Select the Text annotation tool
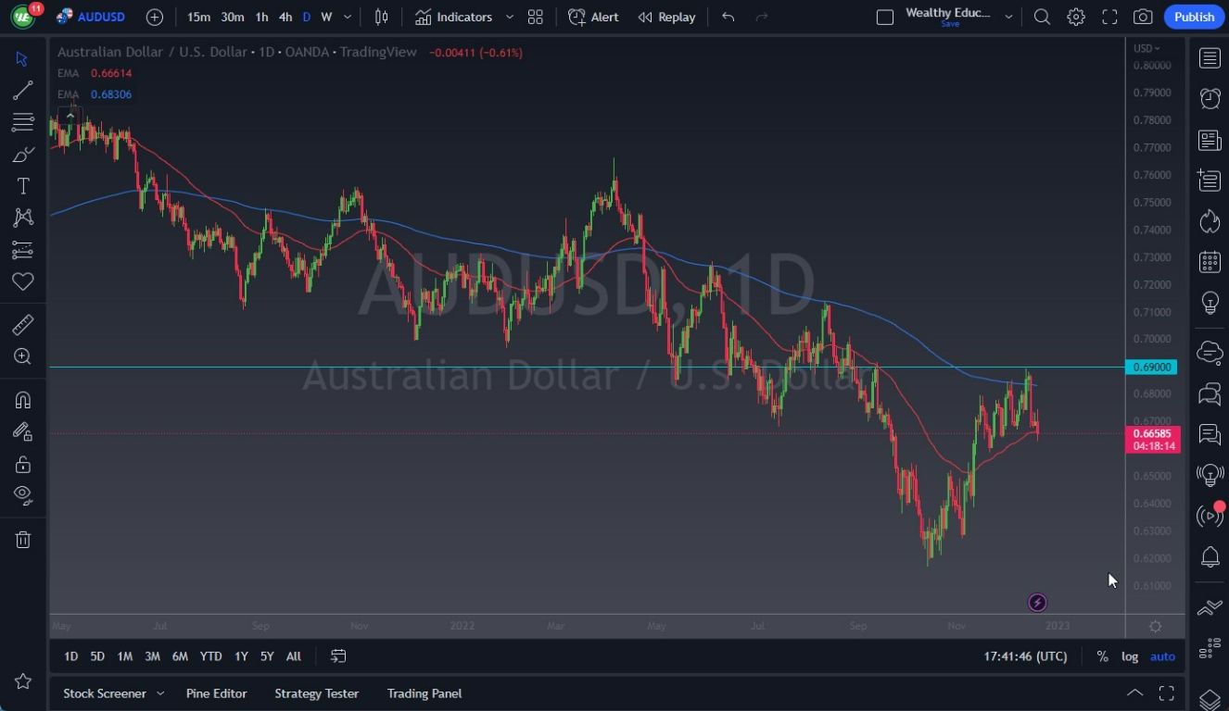 tap(23, 185)
